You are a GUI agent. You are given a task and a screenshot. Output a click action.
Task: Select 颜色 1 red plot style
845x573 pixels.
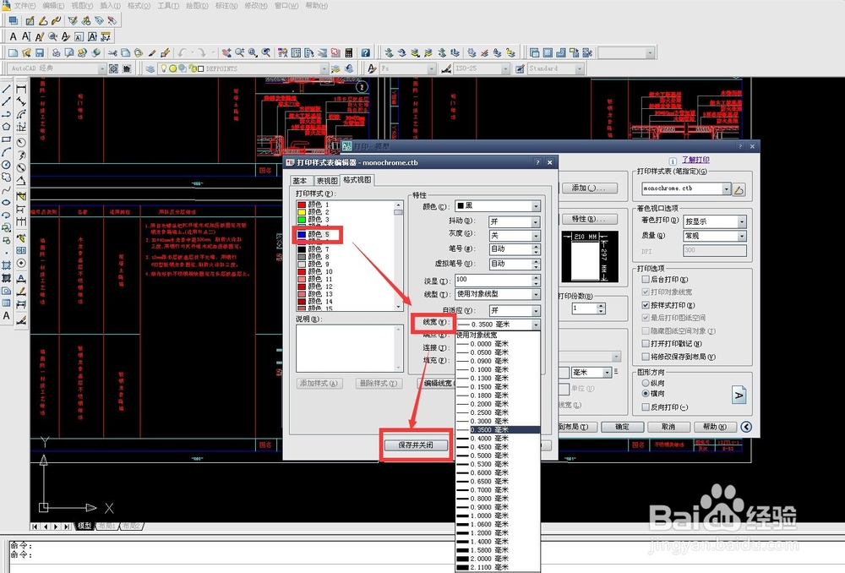(x=318, y=205)
